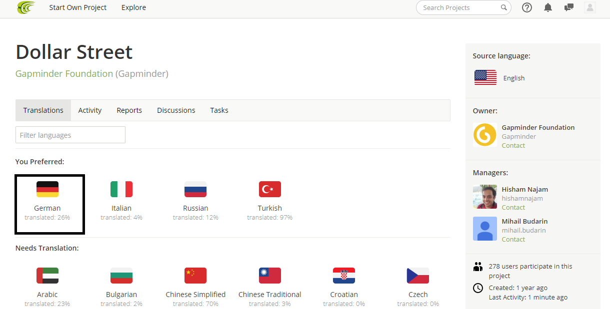610x309 pixels.
Task: Select the Russian flag icon
Action: coord(195,189)
